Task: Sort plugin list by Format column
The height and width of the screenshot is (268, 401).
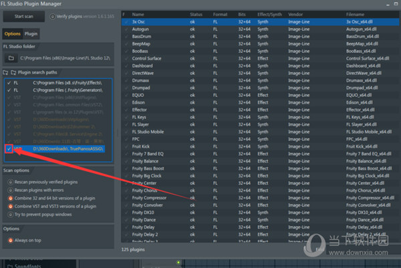Action: pyautogui.click(x=220, y=15)
